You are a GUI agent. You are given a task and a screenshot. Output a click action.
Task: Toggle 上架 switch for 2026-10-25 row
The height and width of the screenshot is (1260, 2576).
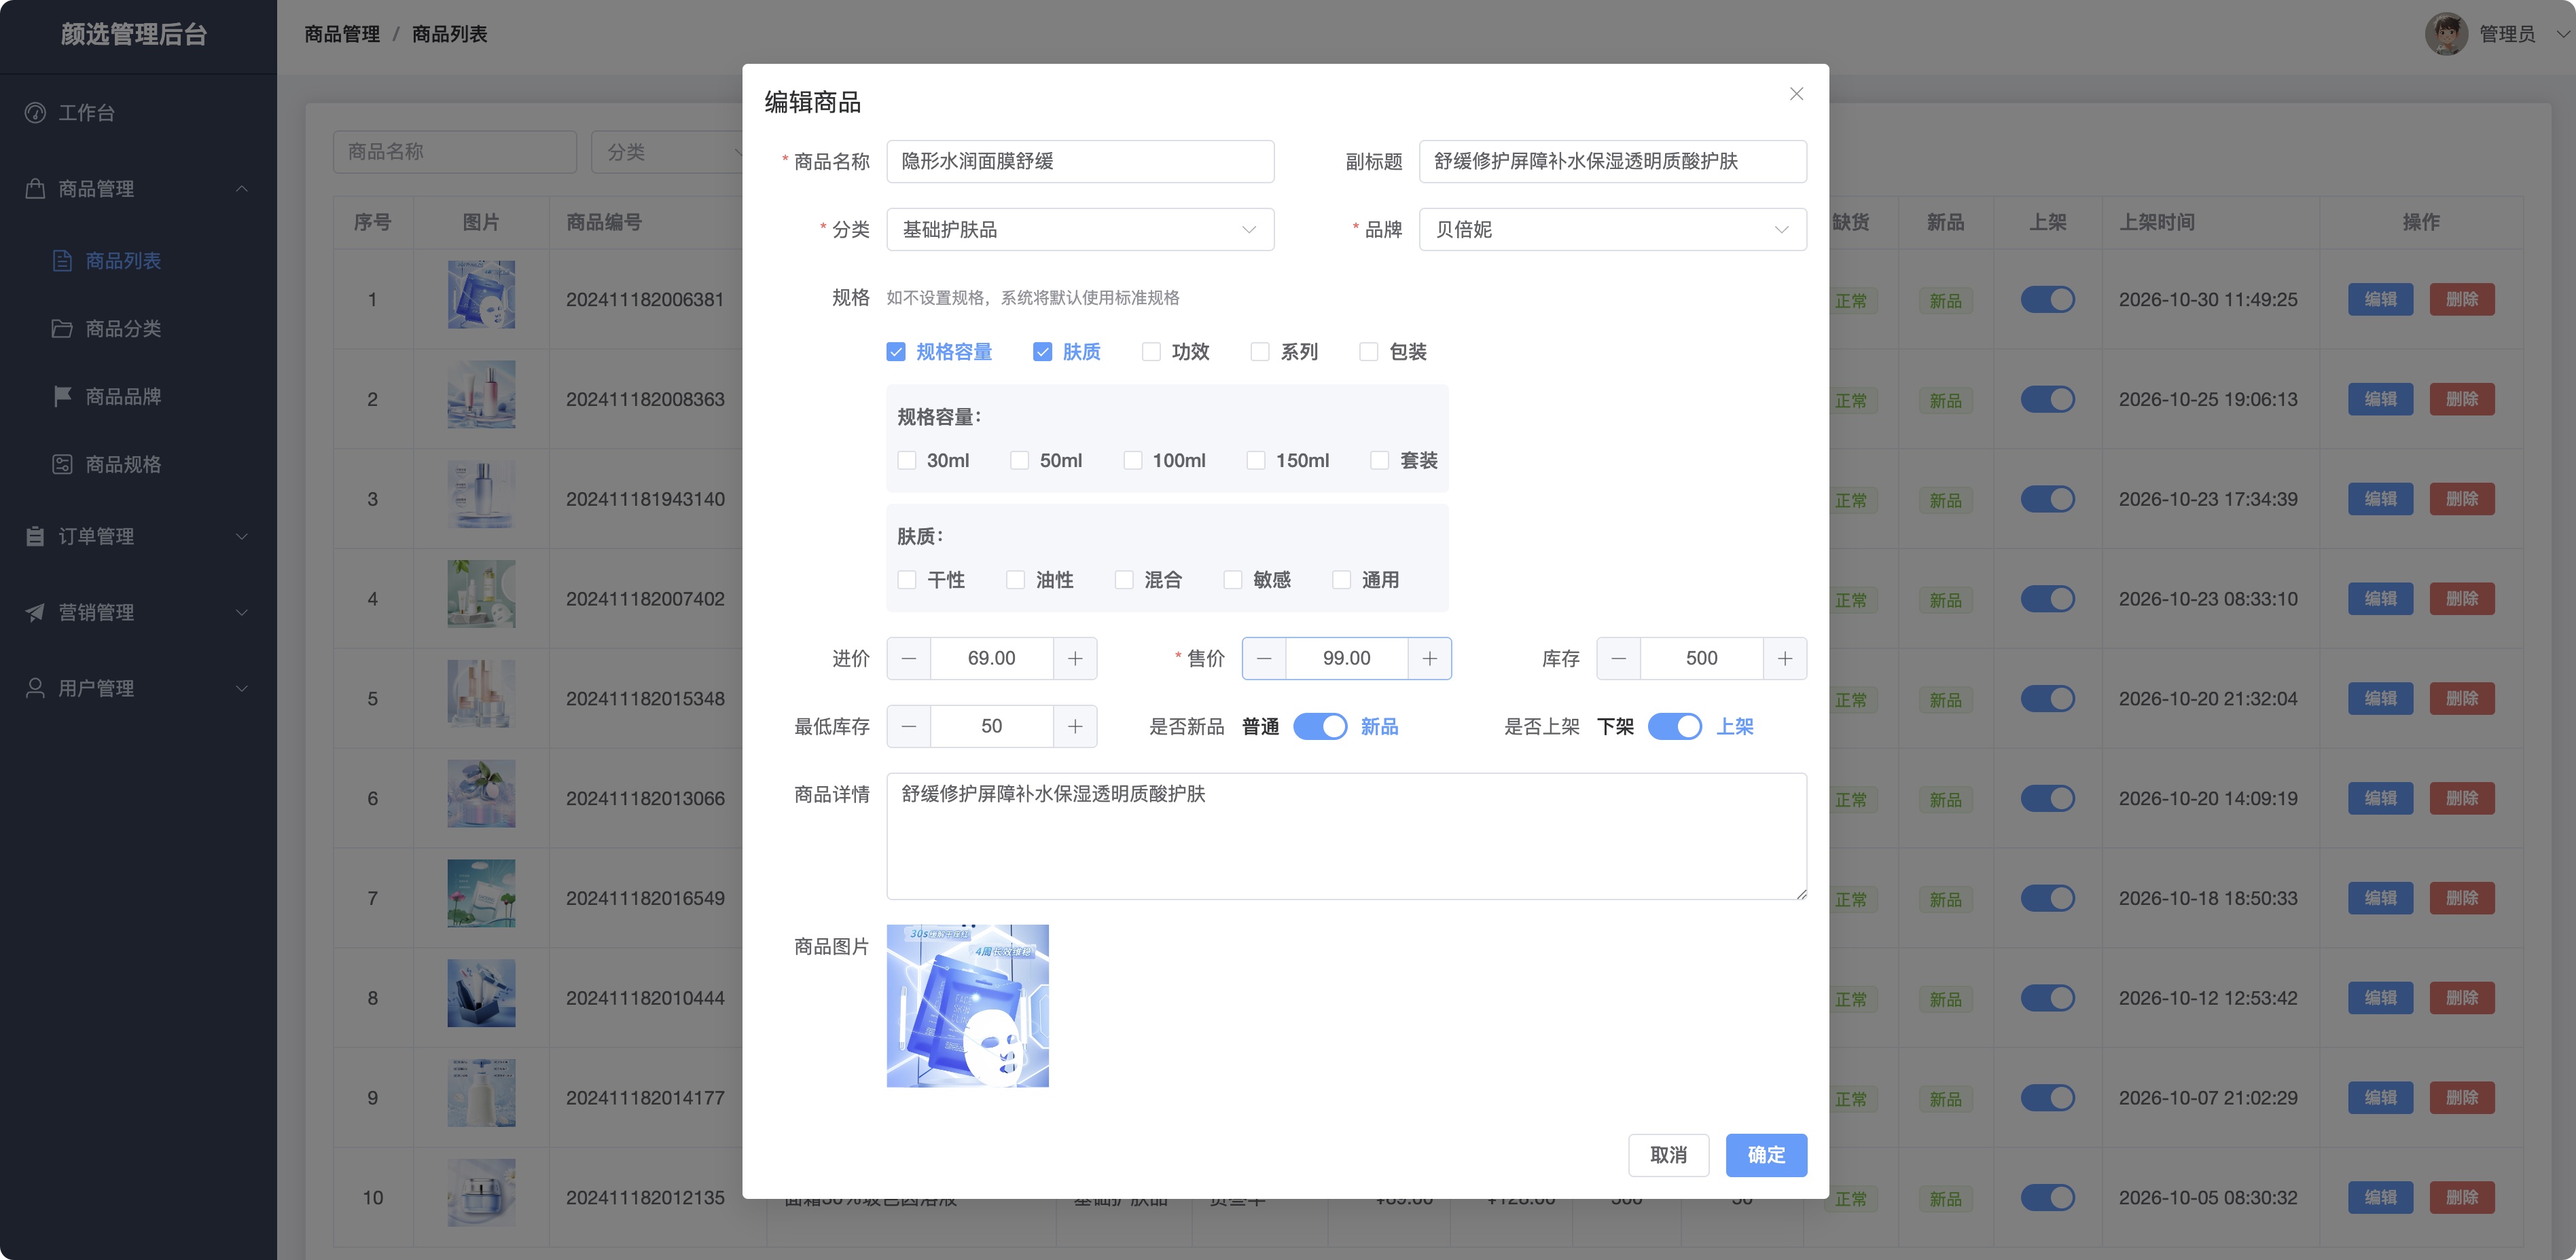click(2047, 400)
